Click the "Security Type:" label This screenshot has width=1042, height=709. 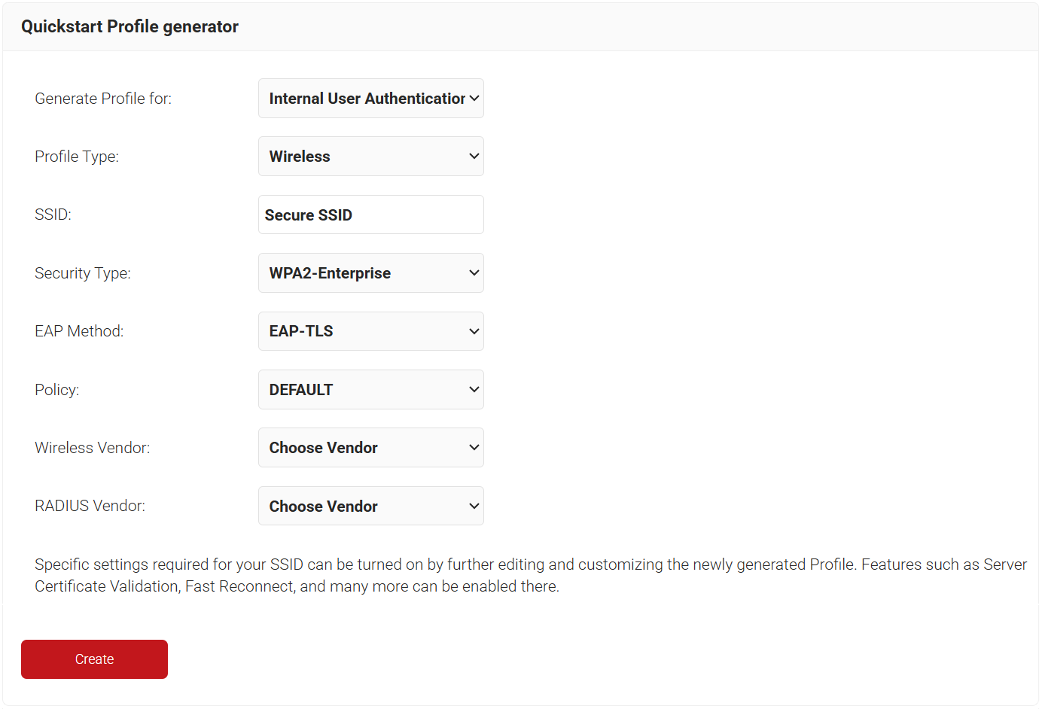tap(83, 273)
